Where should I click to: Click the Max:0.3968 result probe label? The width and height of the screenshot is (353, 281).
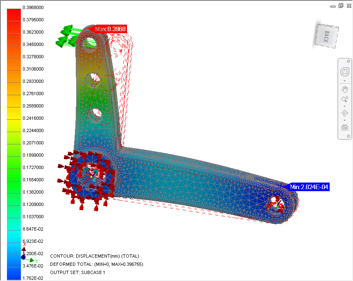point(110,29)
